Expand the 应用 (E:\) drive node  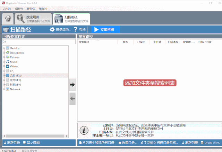(4, 80)
